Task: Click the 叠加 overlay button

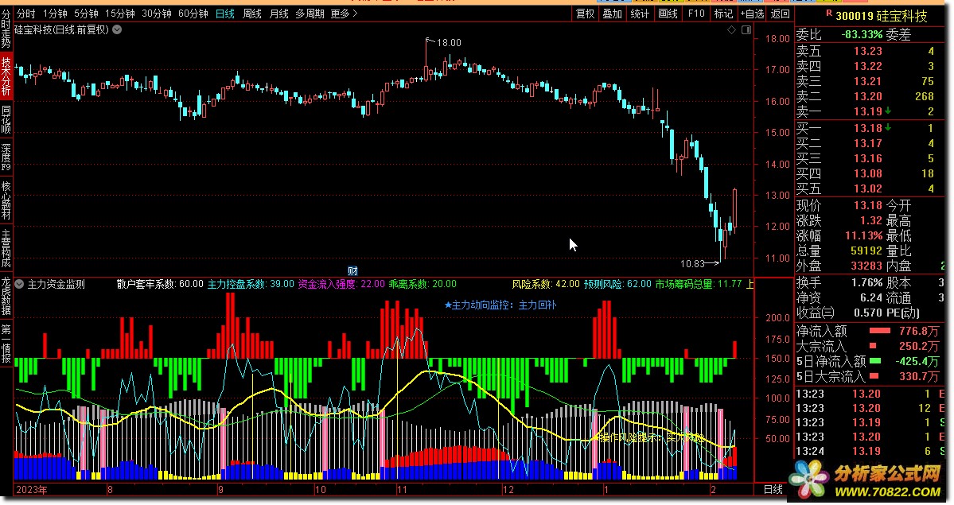Action: [612, 14]
